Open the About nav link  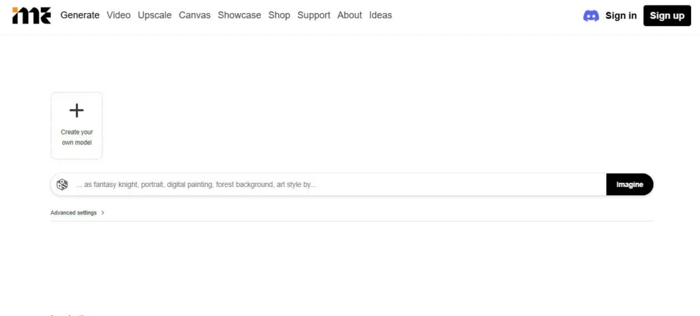point(349,15)
